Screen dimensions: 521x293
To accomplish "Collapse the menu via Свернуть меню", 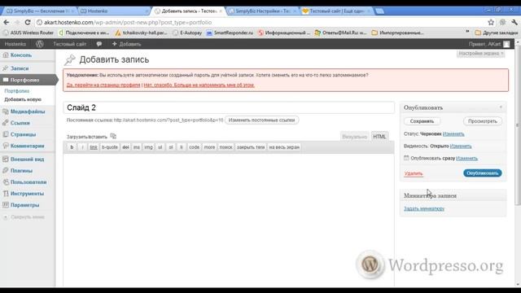I will (x=24, y=217).
